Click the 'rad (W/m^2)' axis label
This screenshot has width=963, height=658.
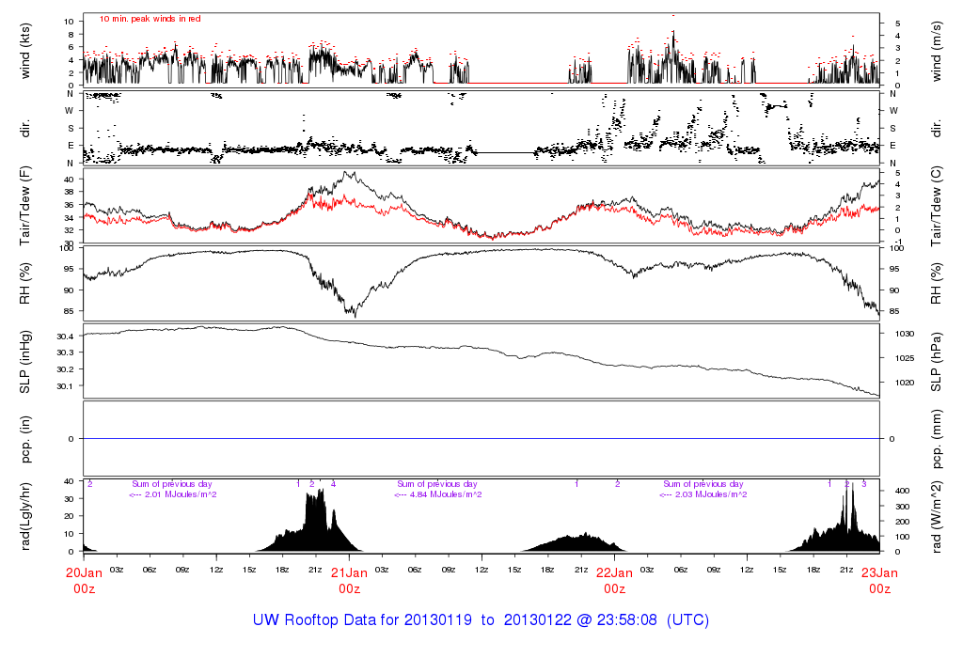click(x=938, y=516)
